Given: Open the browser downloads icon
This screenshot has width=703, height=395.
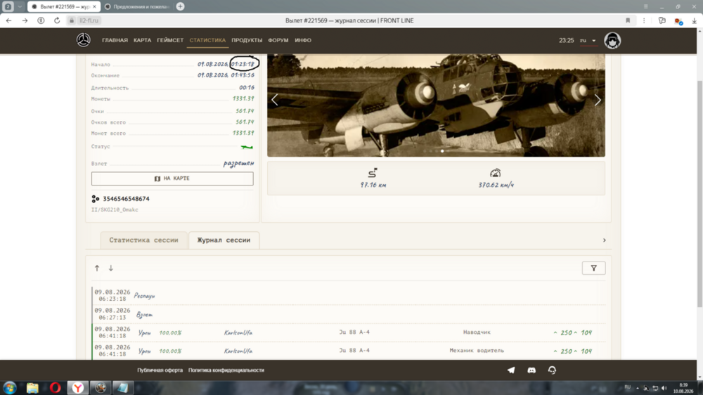Looking at the screenshot, I should tap(694, 20).
